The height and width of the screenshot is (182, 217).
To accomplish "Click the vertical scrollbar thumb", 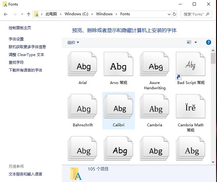I will tap(213, 58).
